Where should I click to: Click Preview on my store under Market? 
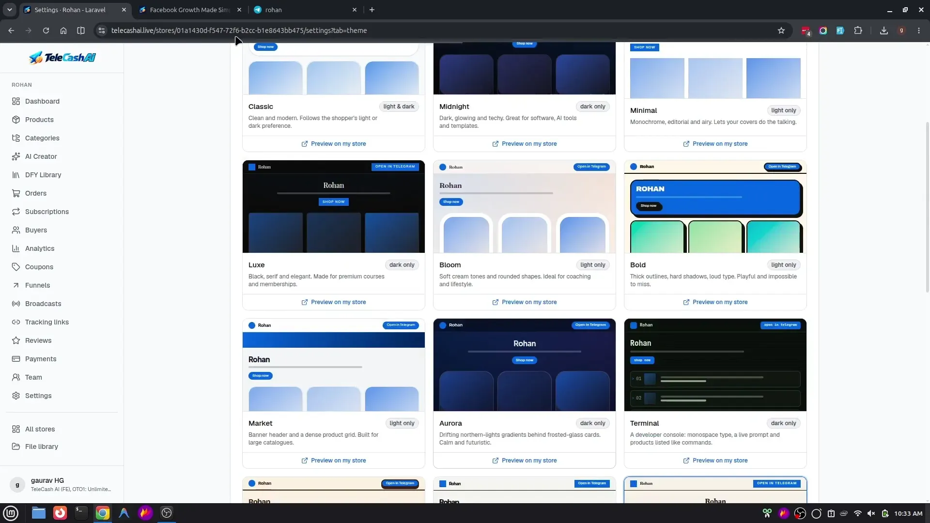point(334,461)
